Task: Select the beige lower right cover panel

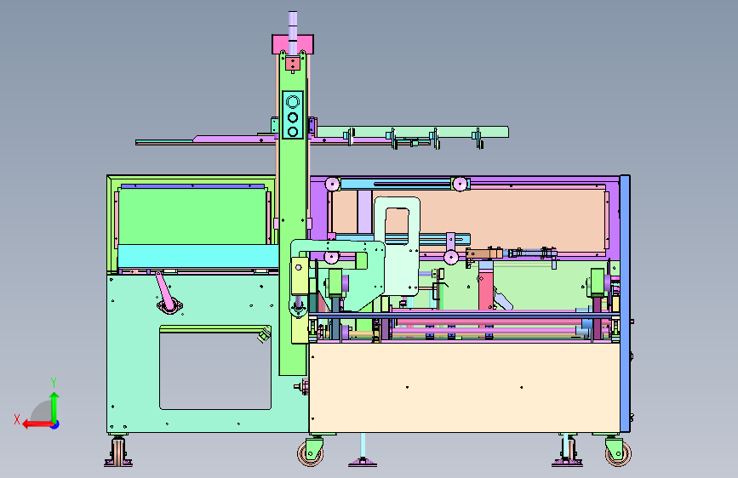Action: [x=464, y=388]
